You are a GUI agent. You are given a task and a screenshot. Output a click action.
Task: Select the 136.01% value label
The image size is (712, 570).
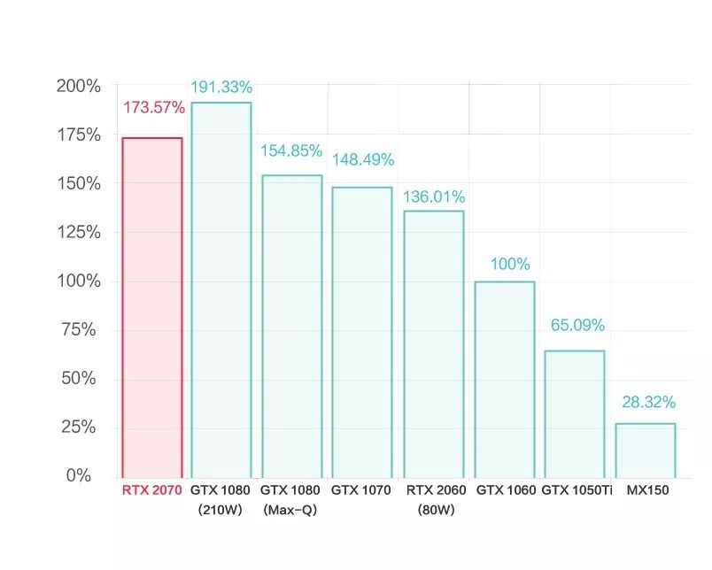click(x=434, y=197)
